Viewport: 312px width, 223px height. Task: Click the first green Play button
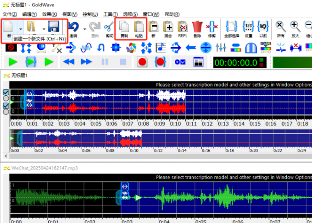point(13,62)
